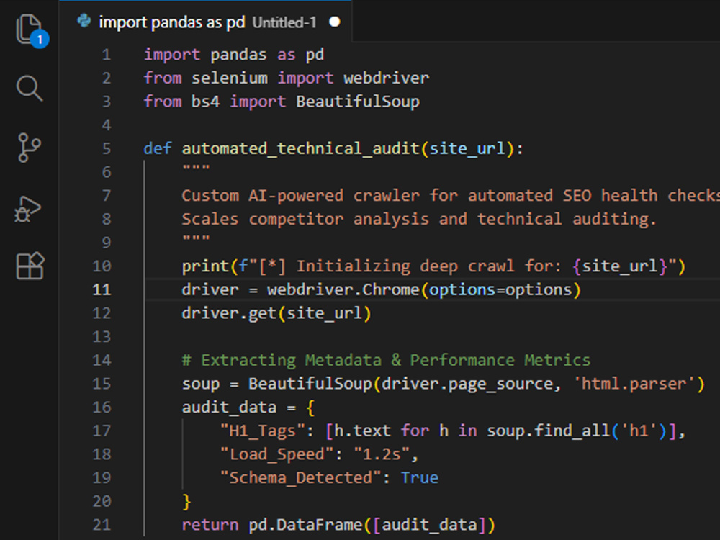Click 'webdriver.Chrome' on line 11

click(x=343, y=289)
